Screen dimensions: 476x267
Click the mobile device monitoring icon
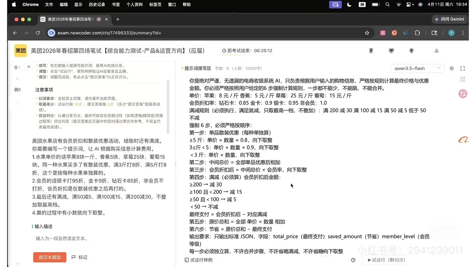[x=371, y=50]
